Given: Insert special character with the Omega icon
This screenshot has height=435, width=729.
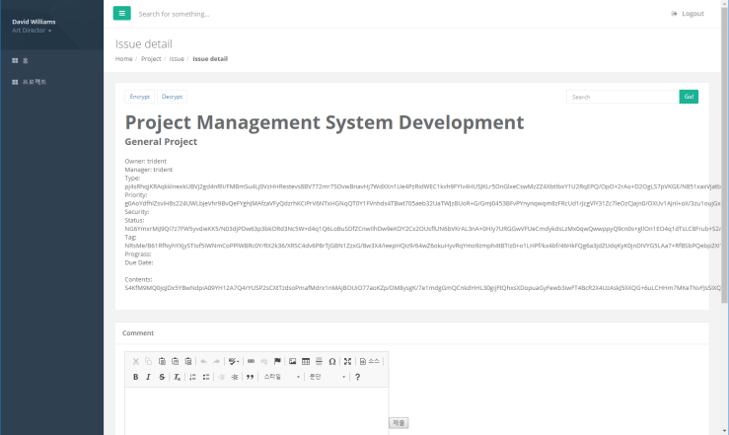Looking at the screenshot, I should pos(331,361).
